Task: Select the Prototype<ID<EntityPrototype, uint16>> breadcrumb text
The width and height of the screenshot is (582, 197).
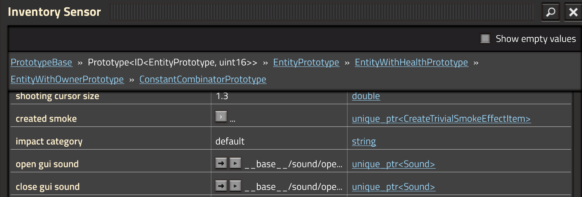Action: click(x=173, y=62)
